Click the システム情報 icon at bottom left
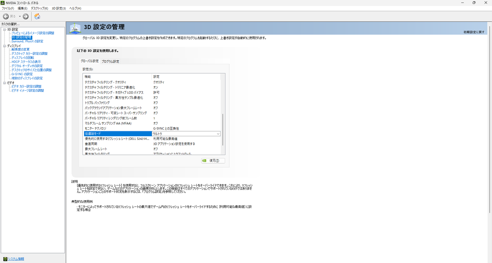The height and width of the screenshot is (263, 492). click(x=6, y=259)
